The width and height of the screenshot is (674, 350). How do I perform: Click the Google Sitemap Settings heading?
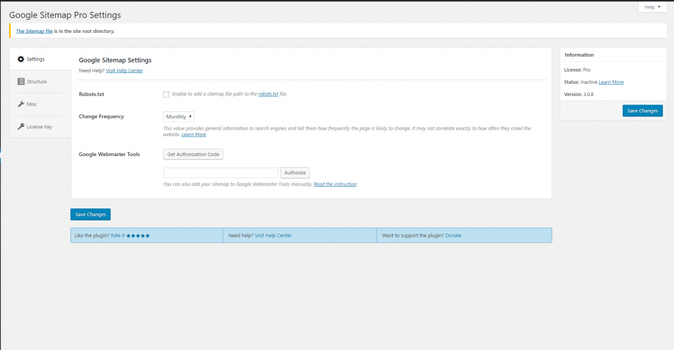click(115, 60)
